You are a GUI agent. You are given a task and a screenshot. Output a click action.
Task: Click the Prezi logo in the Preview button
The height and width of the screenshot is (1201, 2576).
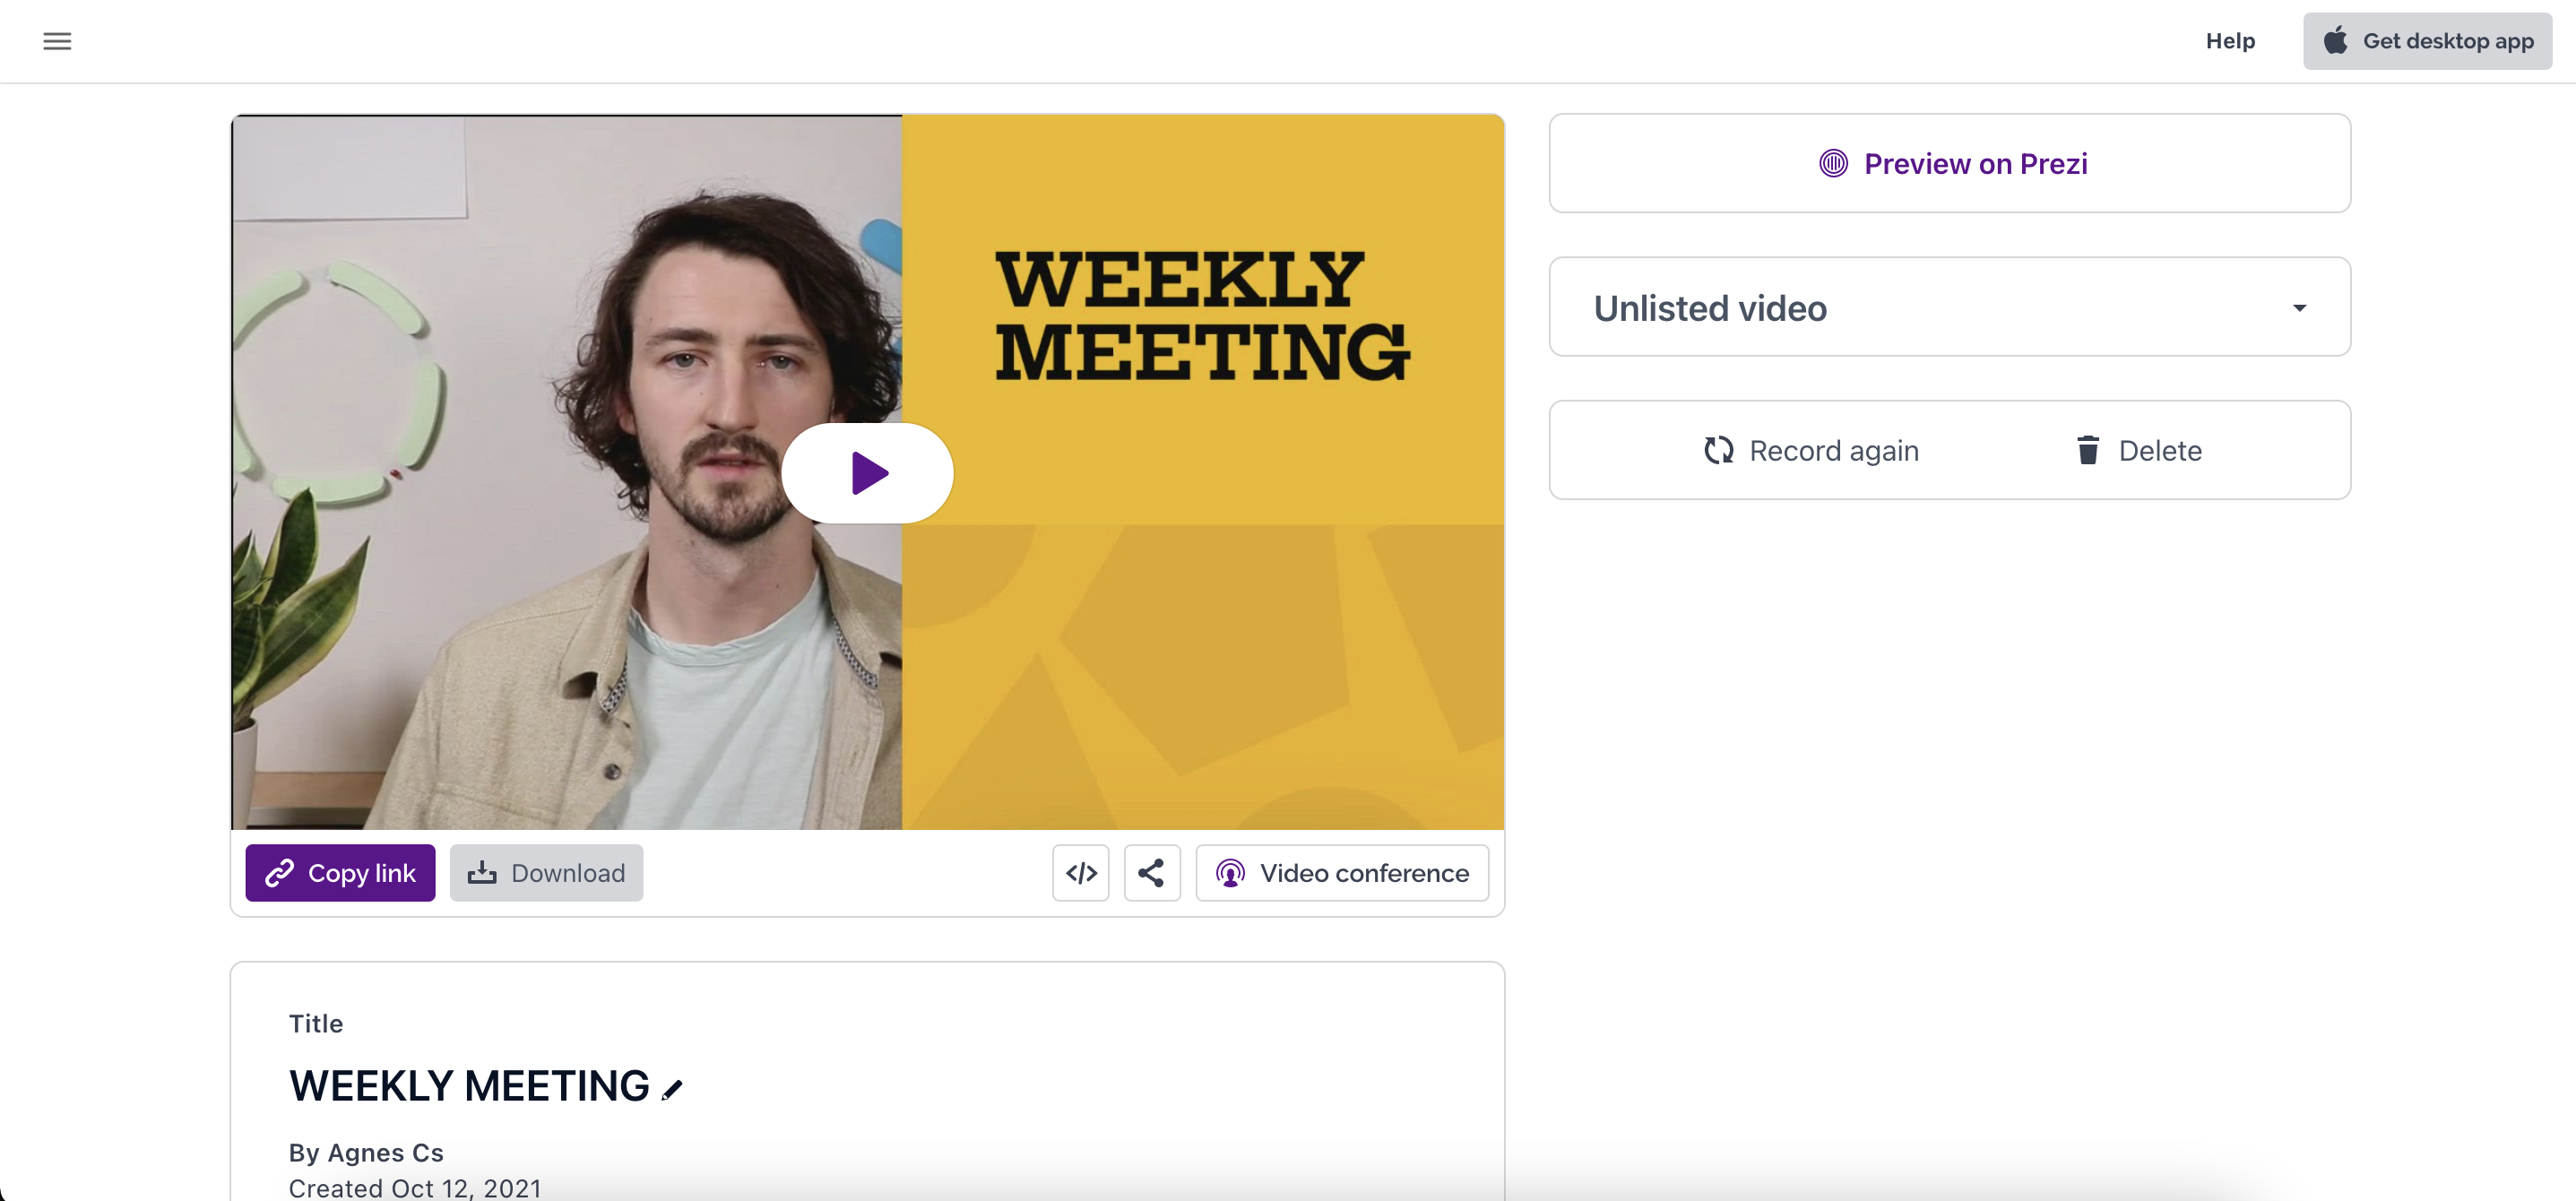[1833, 163]
